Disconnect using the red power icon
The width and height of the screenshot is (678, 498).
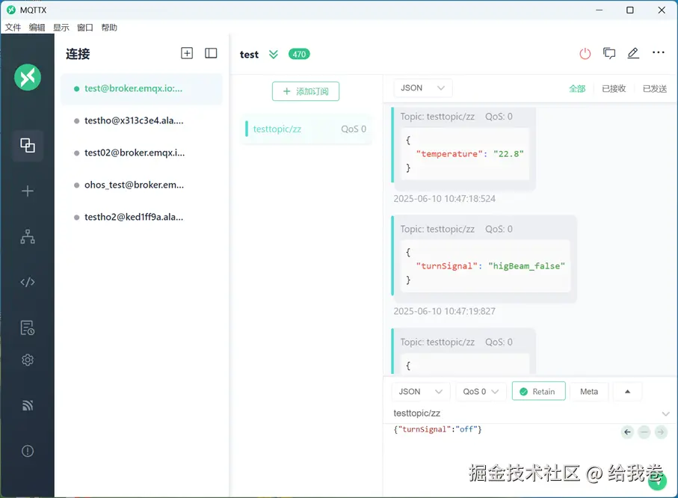pyautogui.click(x=585, y=54)
